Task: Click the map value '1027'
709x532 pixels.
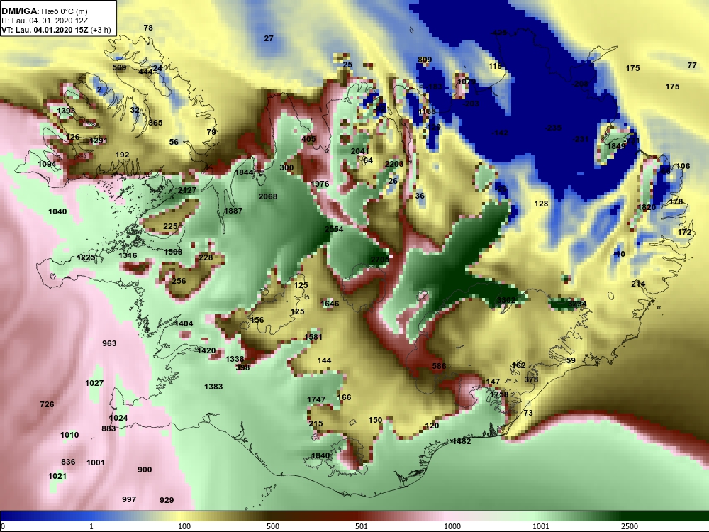Action: click(94, 383)
